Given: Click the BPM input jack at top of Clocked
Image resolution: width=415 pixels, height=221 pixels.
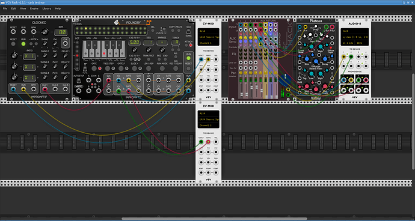Looking at the screenshot, I should 34,32.
